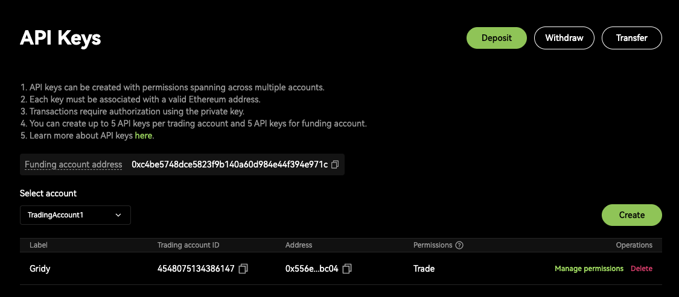
Task: Show the Permissions help tooltip icon
Action: click(x=459, y=245)
